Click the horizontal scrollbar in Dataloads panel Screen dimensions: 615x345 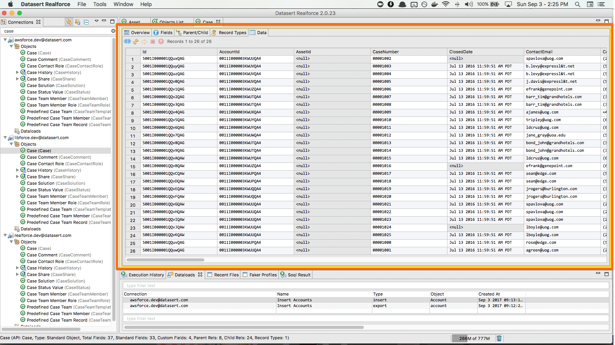244,327
